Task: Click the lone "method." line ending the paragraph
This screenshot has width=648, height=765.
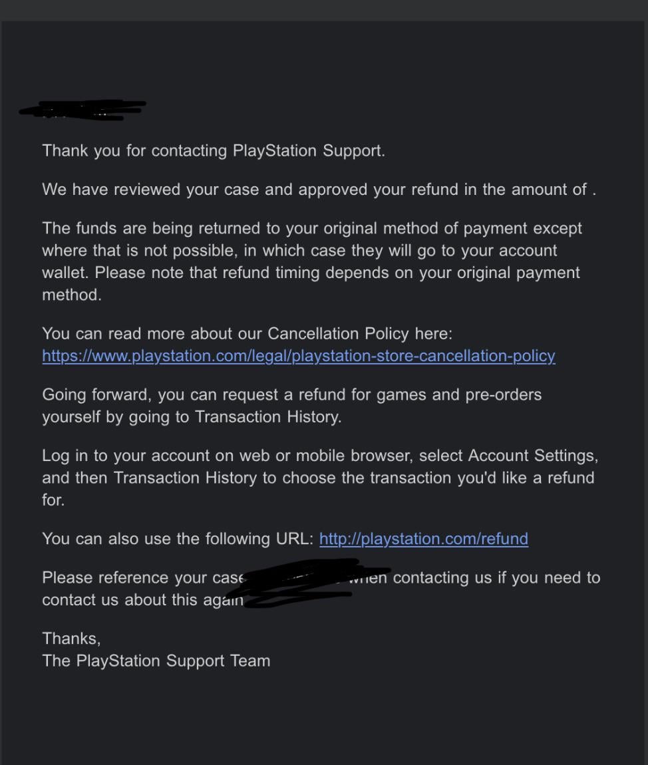Action: point(72,295)
